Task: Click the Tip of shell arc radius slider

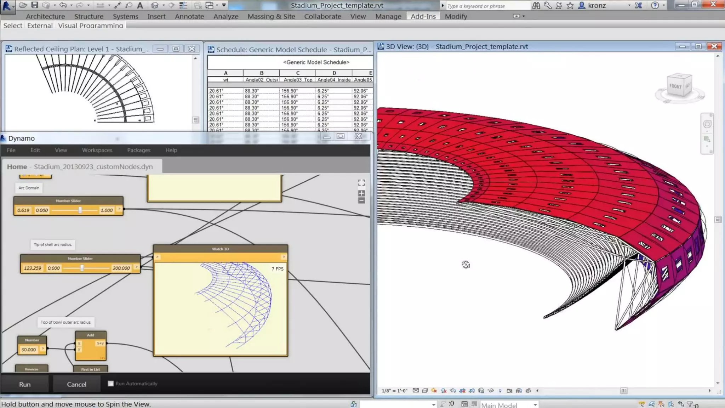Action: click(82, 268)
